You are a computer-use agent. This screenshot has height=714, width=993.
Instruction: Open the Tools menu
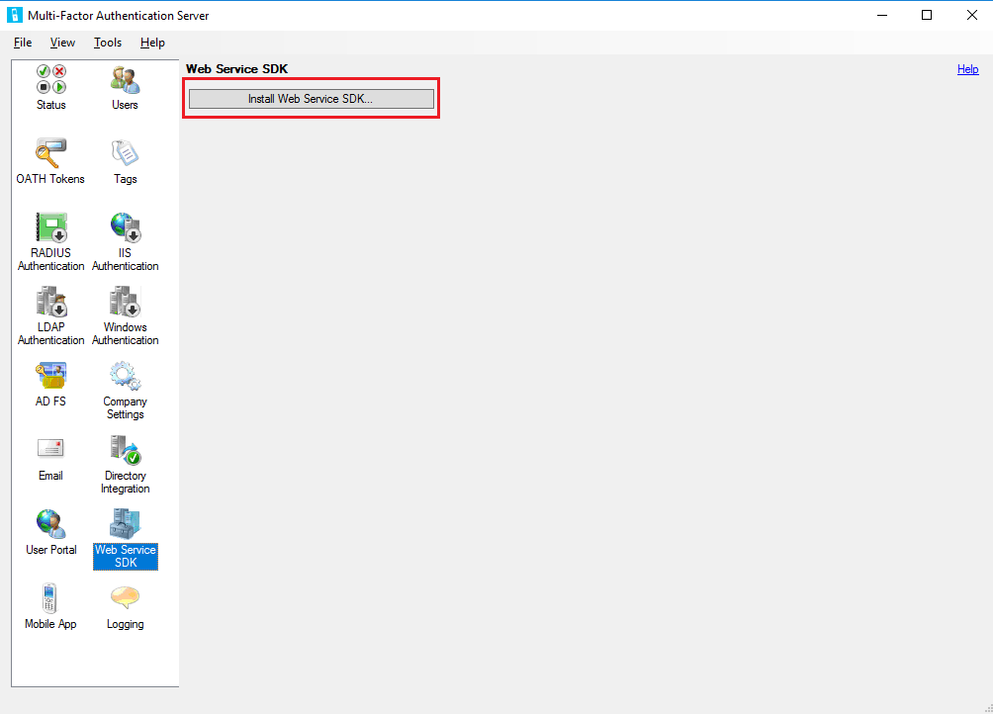click(107, 43)
